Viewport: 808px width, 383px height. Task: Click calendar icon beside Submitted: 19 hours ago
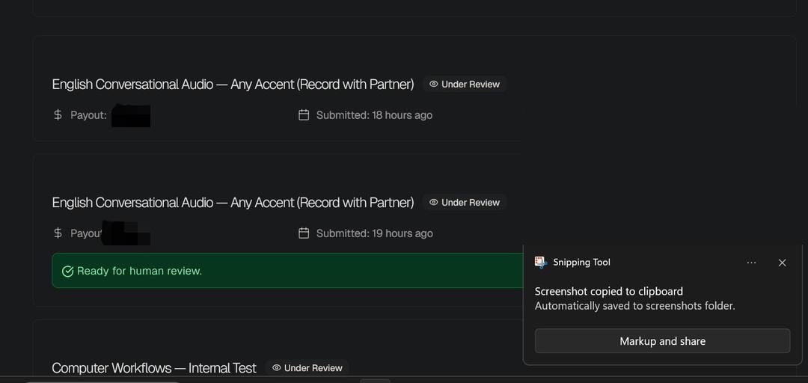304,233
